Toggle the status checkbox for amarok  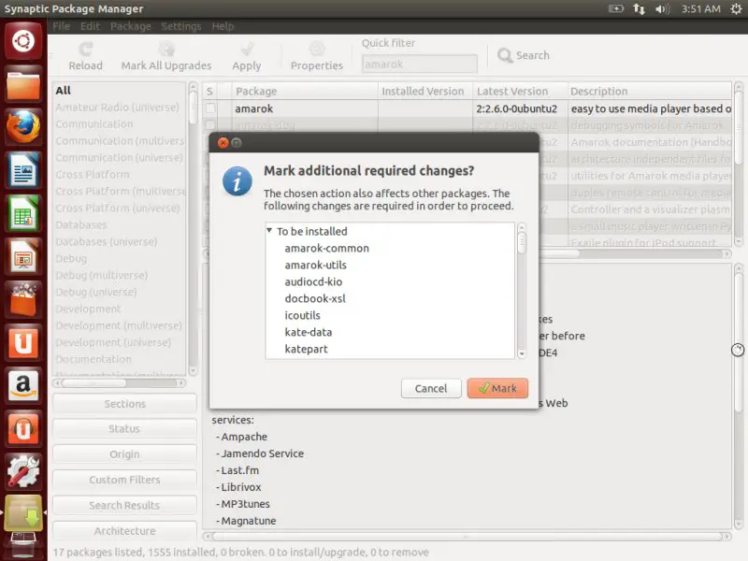[210, 108]
